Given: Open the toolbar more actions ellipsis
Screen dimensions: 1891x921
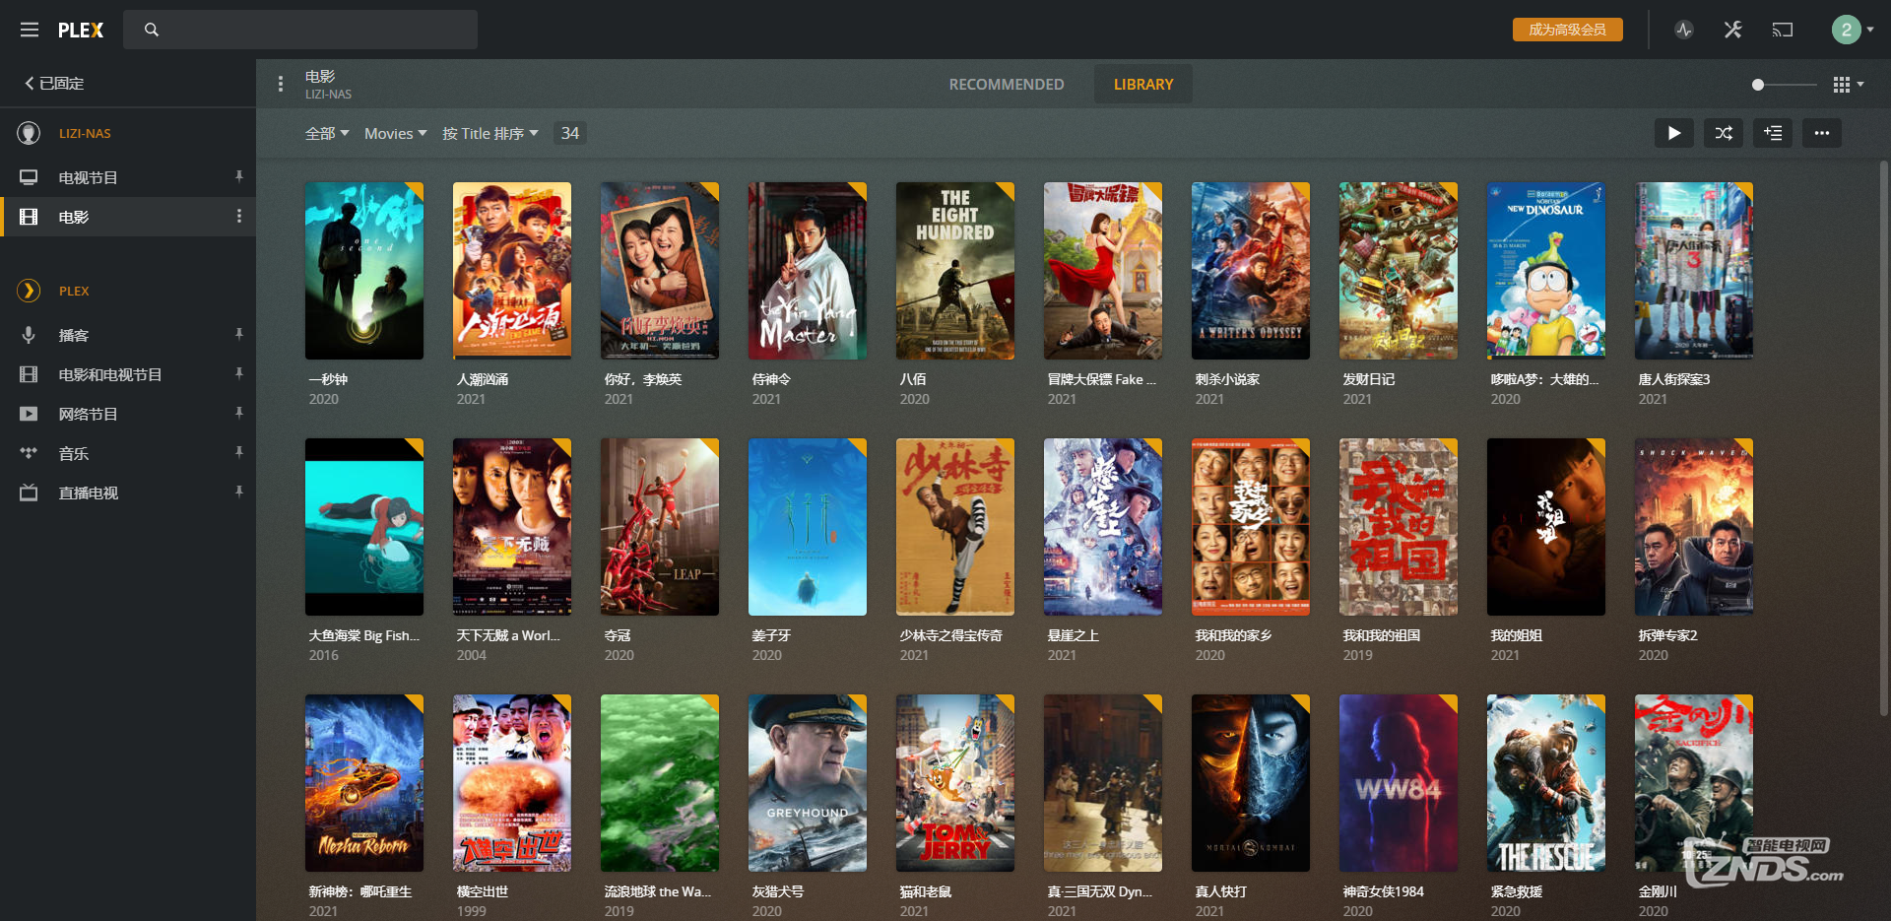Looking at the screenshot, I should click(1822, 133).
